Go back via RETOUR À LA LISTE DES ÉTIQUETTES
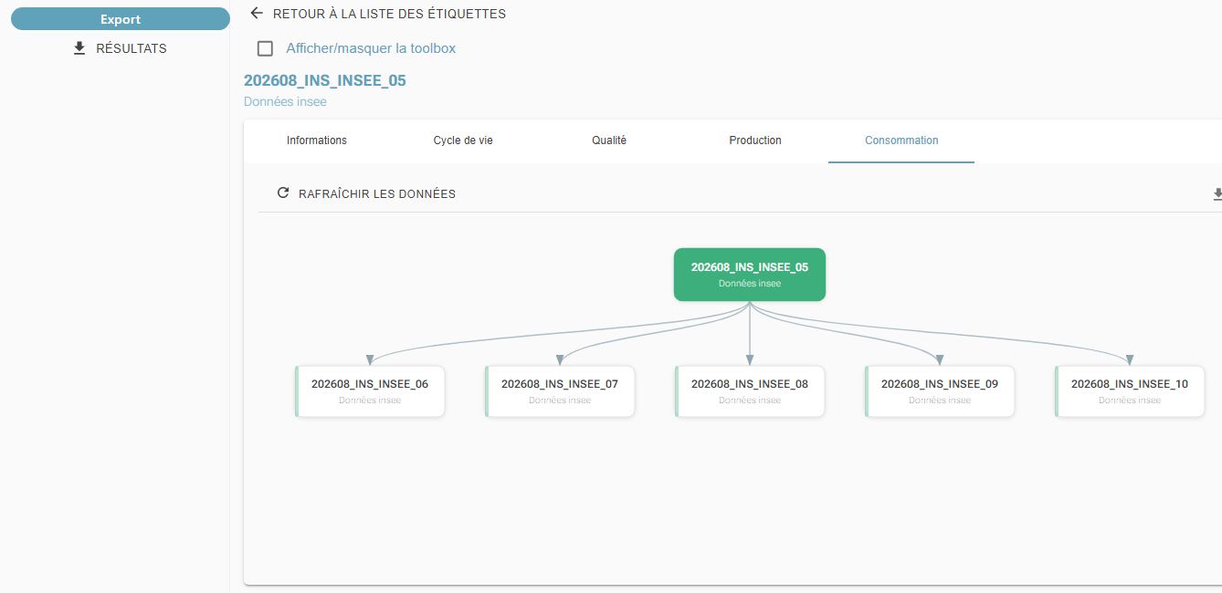 [378, 14]
